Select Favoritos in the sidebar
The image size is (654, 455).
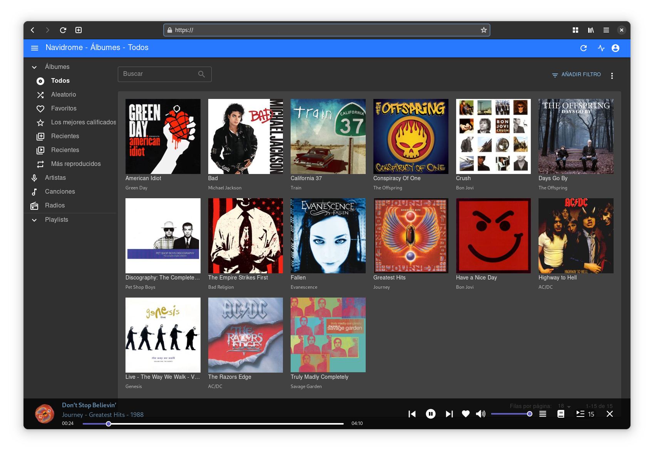pos(70,108)
